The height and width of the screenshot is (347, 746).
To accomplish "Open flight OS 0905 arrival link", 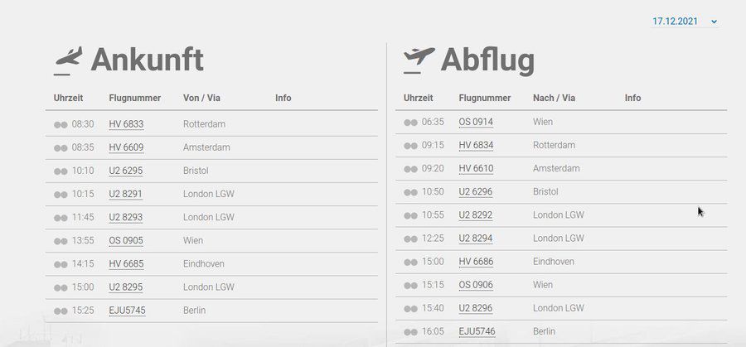I will [126, 240].
